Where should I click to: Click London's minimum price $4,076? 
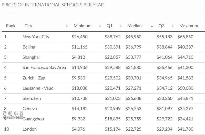78,129
